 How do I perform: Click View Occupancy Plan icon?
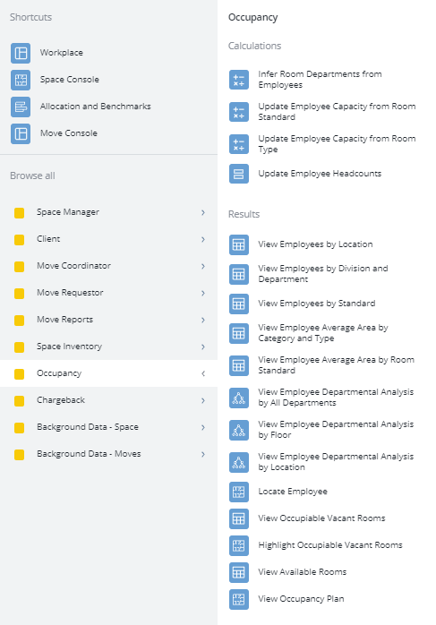pos(239,599)
